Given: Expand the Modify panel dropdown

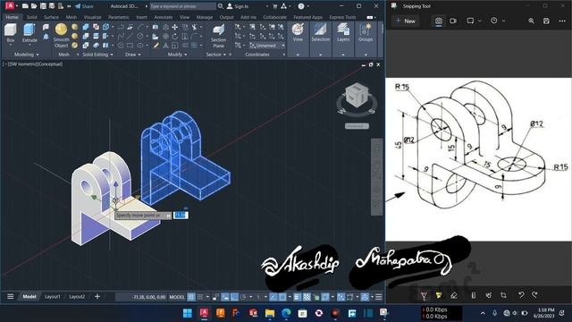Looking at the screenshot, I should (177, 55).
